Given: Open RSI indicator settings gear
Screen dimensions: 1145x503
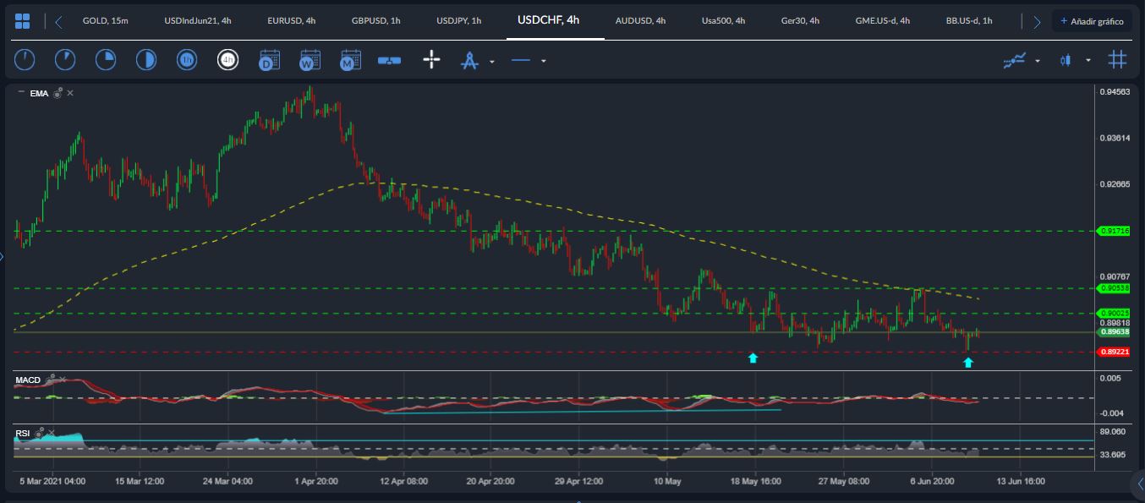Looking at the screenshot, I should (x=40, y=433).
